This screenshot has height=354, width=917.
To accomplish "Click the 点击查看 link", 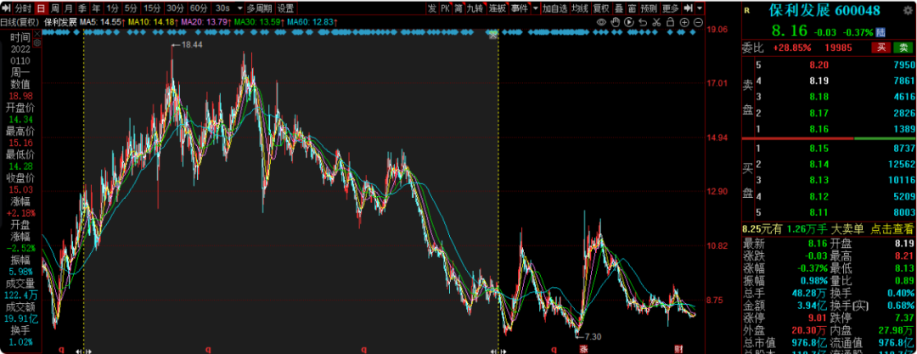I will pyautogui.click(x=892, y=228).
